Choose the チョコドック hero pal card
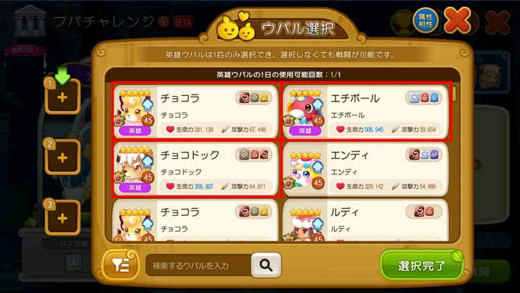 point(196,169)
